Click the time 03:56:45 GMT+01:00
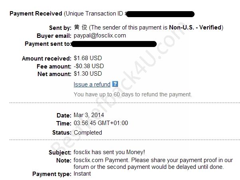This screenshot has height=180, width=240. click(101, 123)
